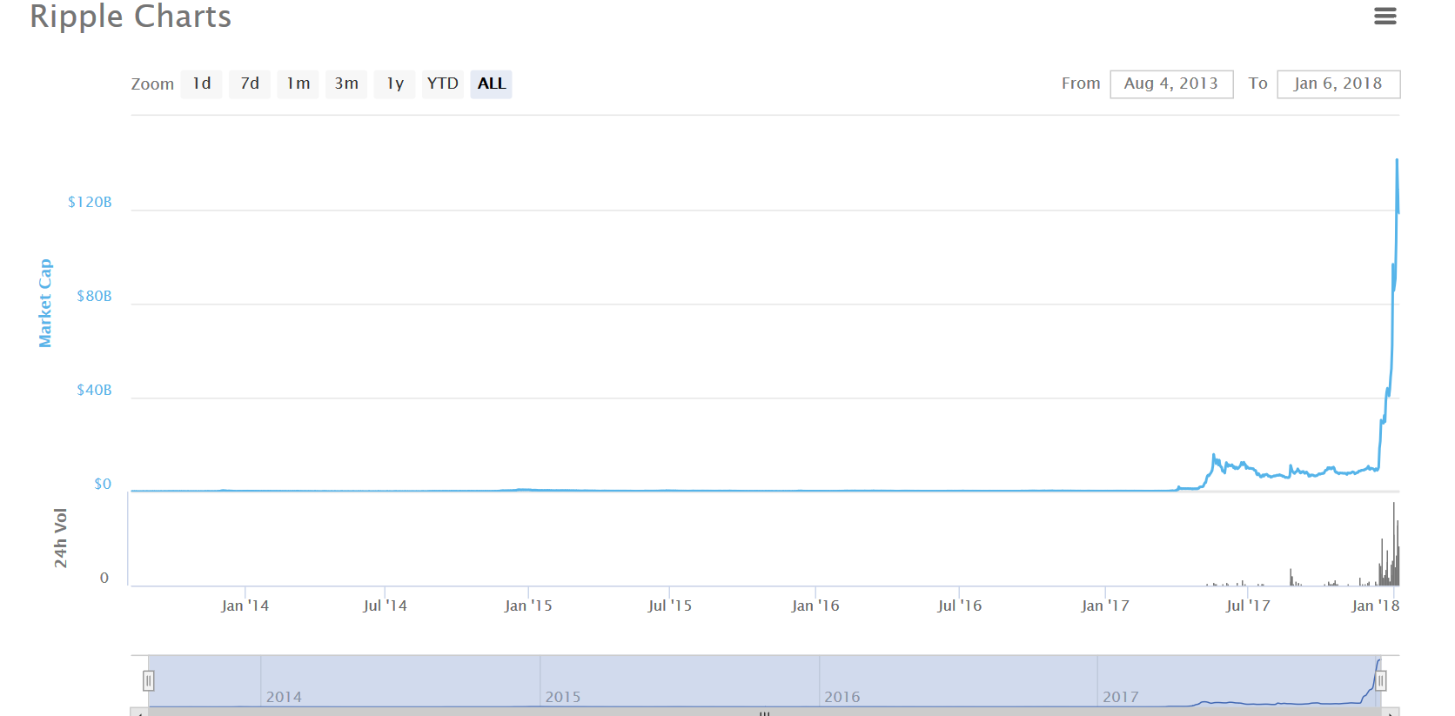Click the 24h Vol axis title
The width and height of the screenshot is (1455, 716).
pyautogui.click(x=60, y=538)
